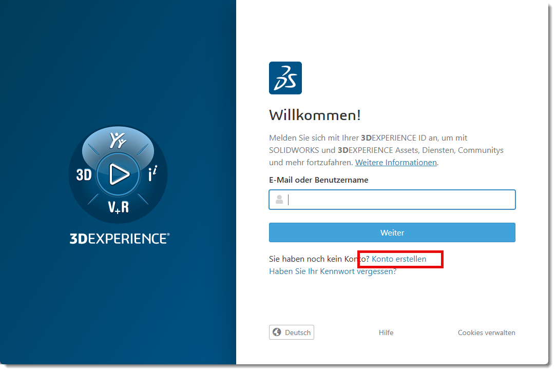Click the compass social people quadrant
This screenshot has height=372, width=556.
(x=118, y=140)
